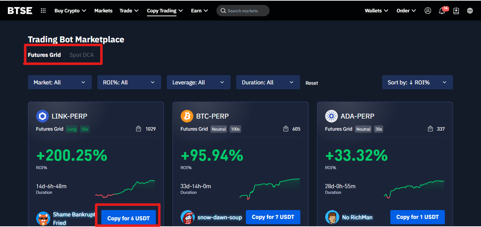Click the BTSE logo
481x227 pixels.
coord(20,11)
